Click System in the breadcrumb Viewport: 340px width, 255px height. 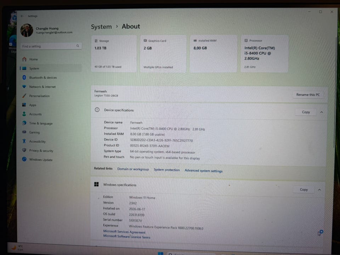click(101, 27)
